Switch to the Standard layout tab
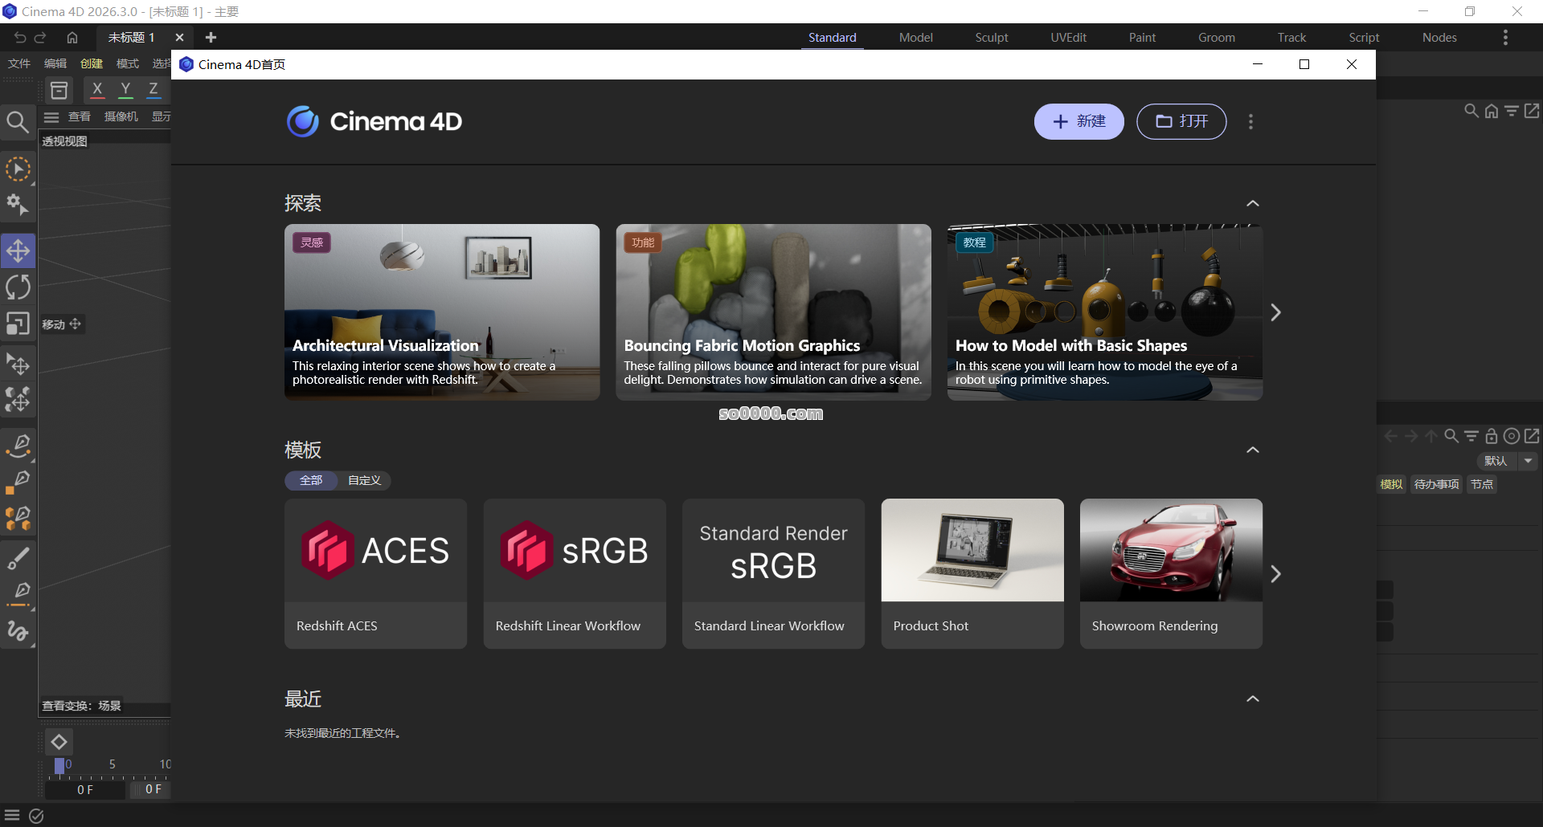This screenshot has width=1543, height=827. click(833, 38)
